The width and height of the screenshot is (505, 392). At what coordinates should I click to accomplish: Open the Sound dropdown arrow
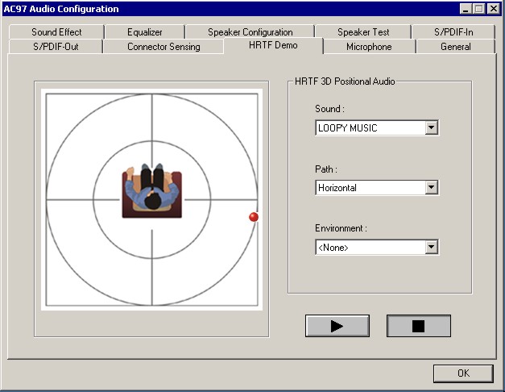point(431,127)
